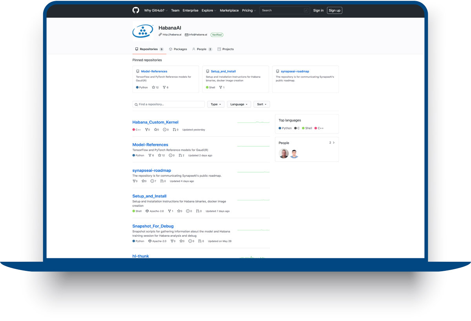This screenshot has width=471, height=321.
Task: Click Apache-2.0 license in Snapshot_For_Debug row
Action: point(157,241)
